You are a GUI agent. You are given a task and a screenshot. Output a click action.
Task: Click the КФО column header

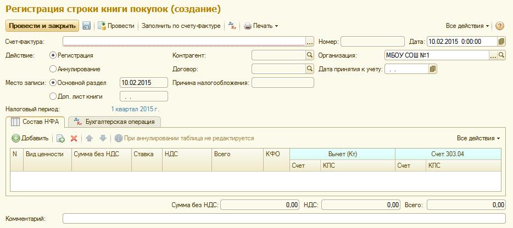276,159
